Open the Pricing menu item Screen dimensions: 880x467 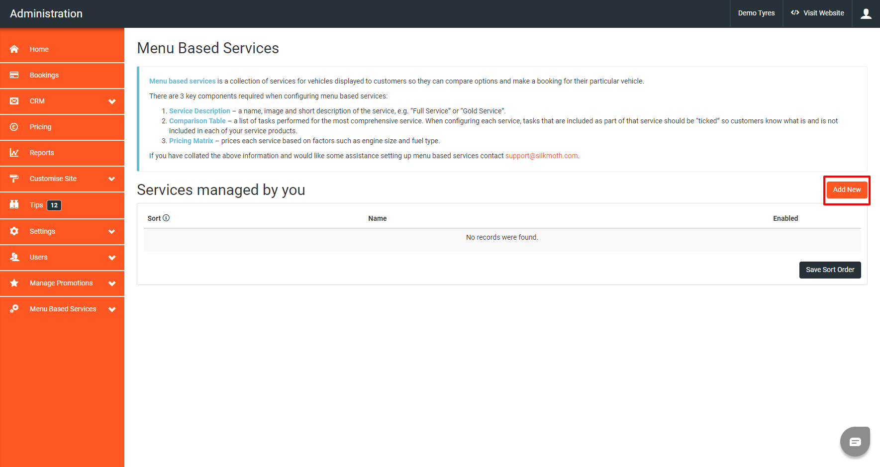click(62, 127)
